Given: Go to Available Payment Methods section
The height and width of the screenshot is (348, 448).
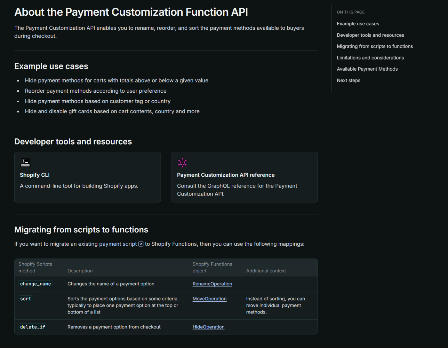Looking at the screenshot, I should pos(367,69).
